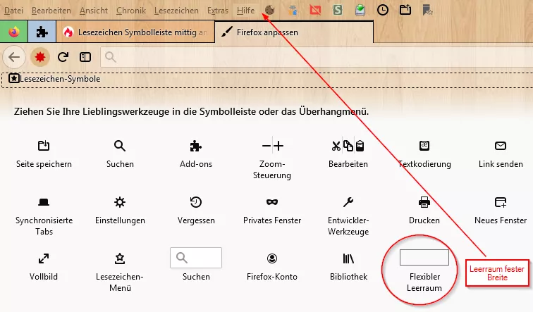Open the Extras menu

pos(218,11)
